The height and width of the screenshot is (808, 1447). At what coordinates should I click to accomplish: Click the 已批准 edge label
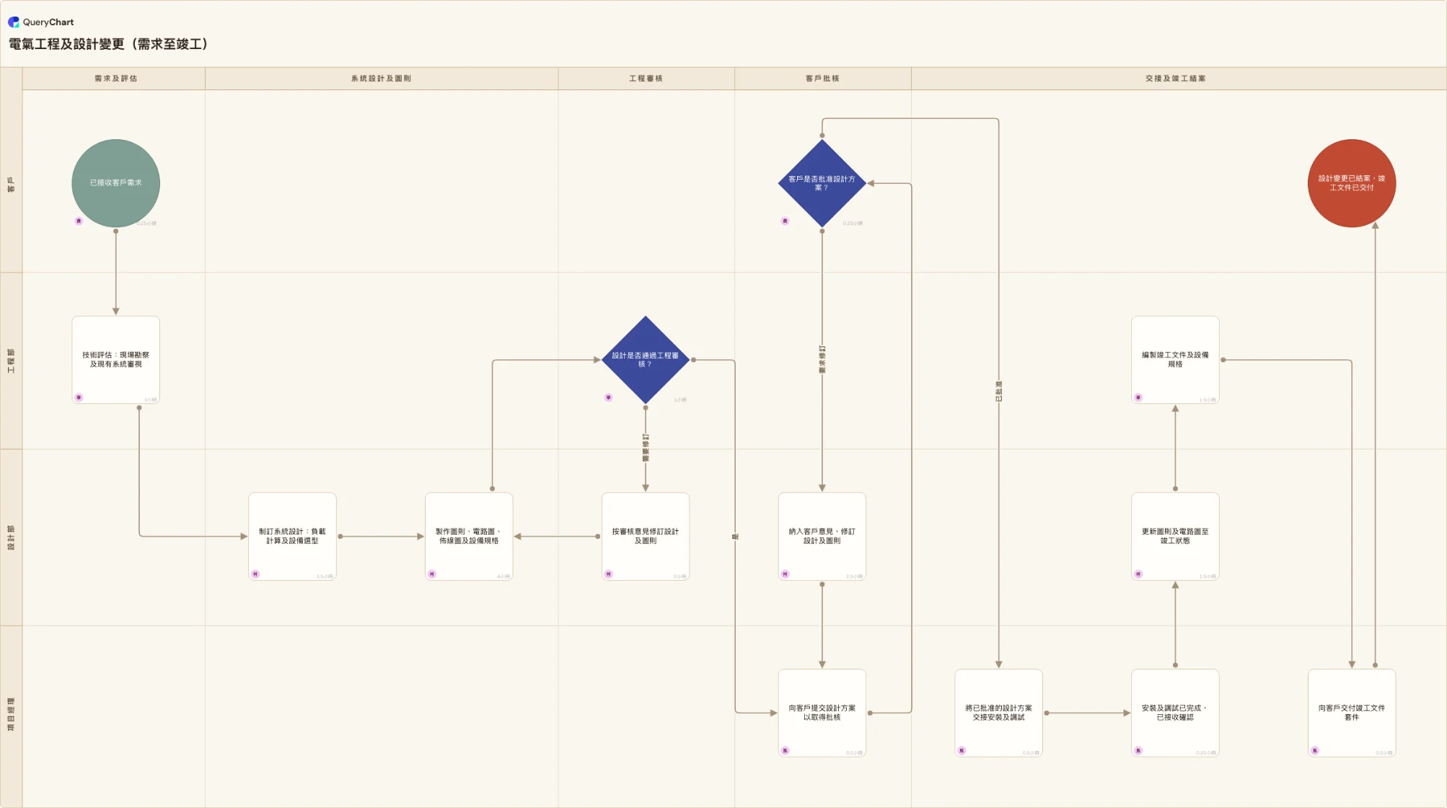[998, 392]
